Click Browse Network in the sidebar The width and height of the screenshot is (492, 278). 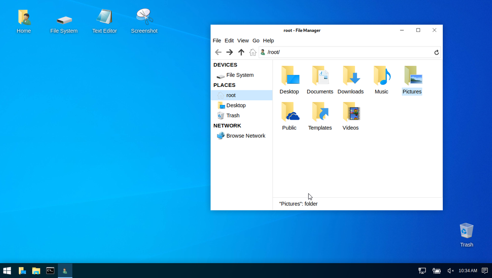pyautogui.click(x=246, y=136)
